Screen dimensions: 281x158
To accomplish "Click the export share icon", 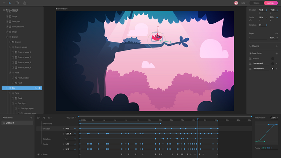I will click(25, 3).
